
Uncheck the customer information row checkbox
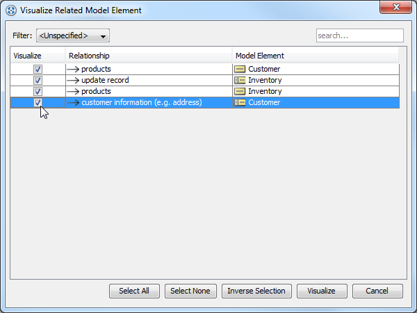(38, 102)
